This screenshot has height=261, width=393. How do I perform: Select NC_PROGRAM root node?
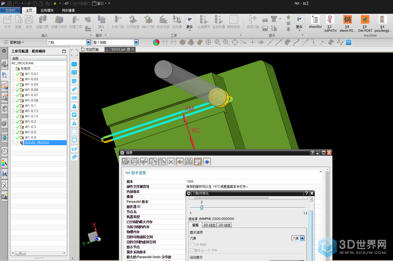coord(23,63)
